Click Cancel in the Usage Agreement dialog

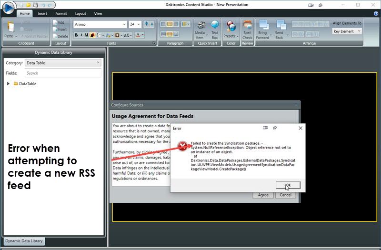pos(285,195)
